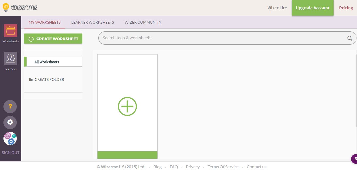The width and height of the screenshot is (357, 172).
Task: Select All Worksheets in the folder list
Action: pos(47,62)
